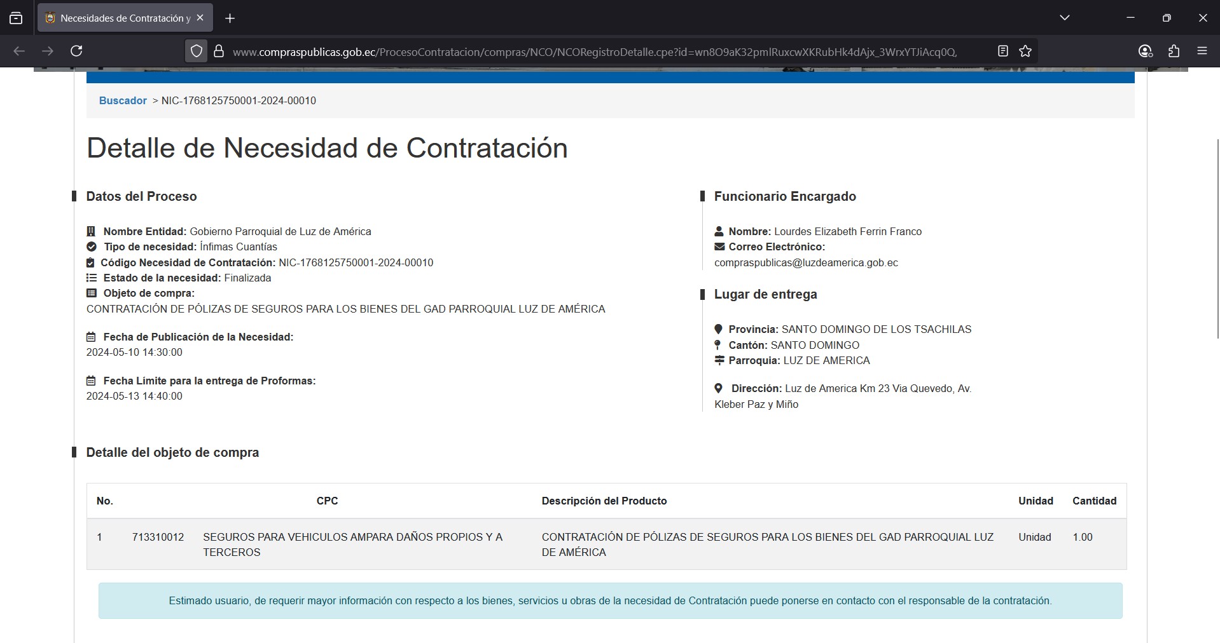Click the Finalizada status value
This screenshot has height=643, width=1220.
click(247, 278)
